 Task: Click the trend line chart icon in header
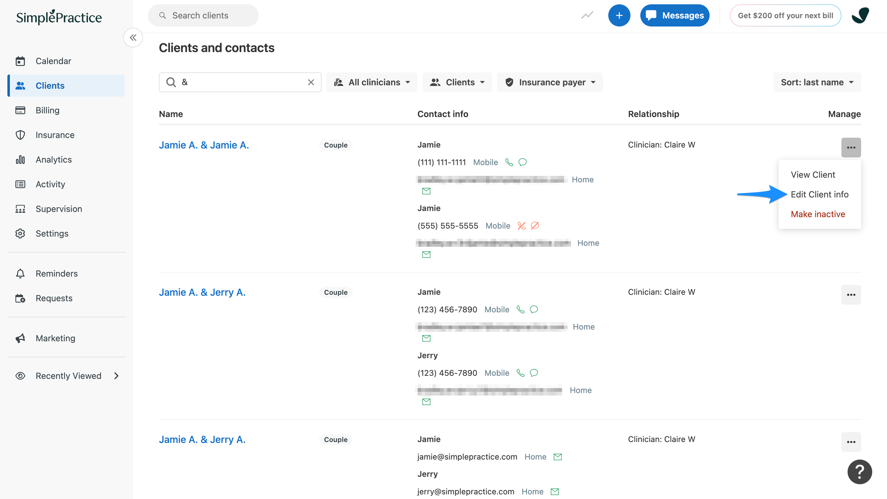pos(587,15)
